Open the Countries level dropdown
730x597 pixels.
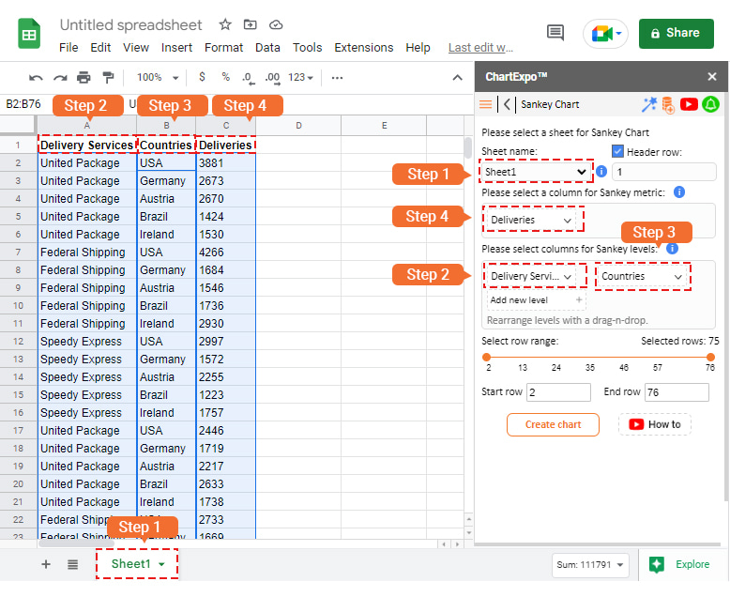click(x=642, y=276)
